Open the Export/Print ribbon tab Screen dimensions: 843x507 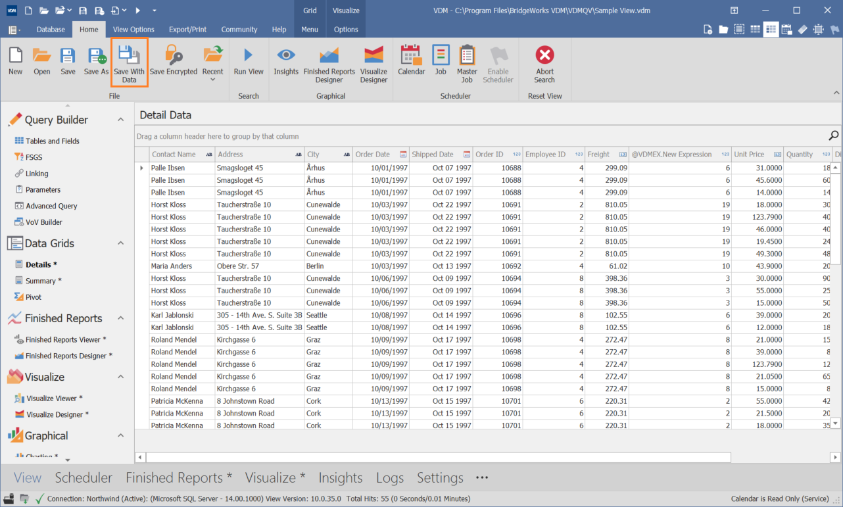pos(187,30)
